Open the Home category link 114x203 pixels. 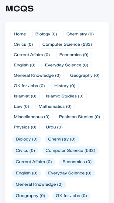[x=20, y=34]
